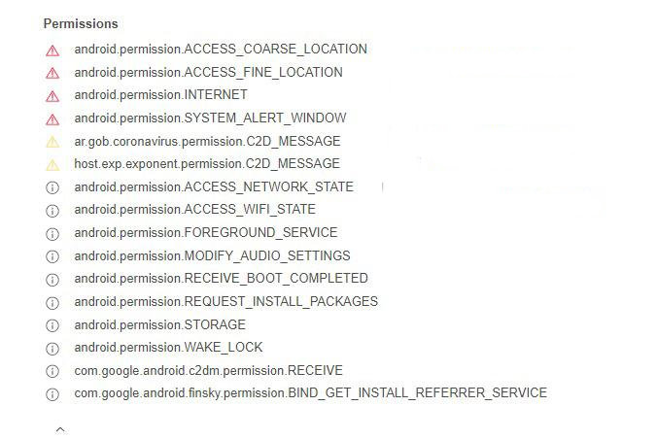Select the BIND_GET_INSTALL_REFERRER_SERVICE permission text
Viewport: 657px width, 440px height.
[310, 393]
